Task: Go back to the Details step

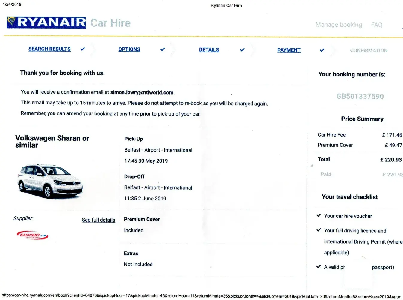Action: (209, 50)
